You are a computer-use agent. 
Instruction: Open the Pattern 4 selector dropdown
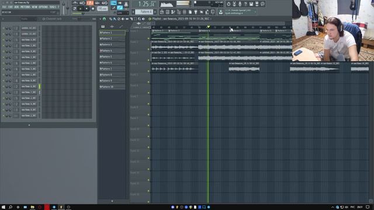click(144, 12)
